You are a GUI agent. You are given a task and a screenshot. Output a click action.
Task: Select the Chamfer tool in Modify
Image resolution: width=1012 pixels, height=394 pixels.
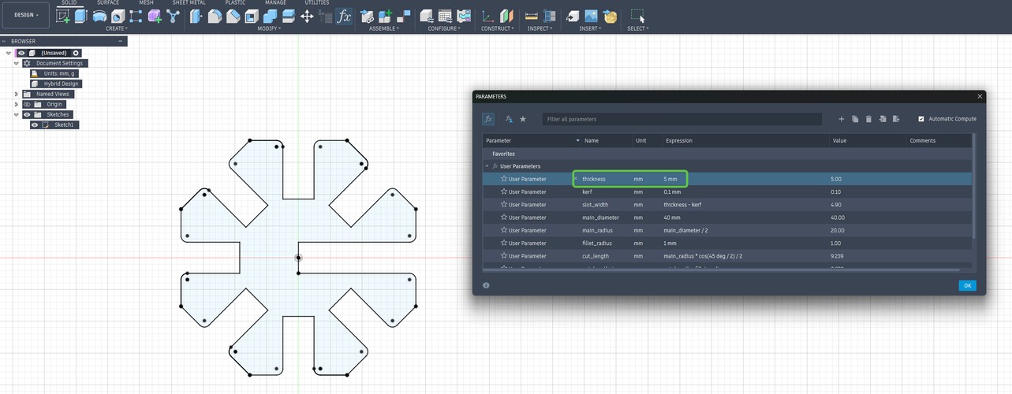(x=233, y=16)
